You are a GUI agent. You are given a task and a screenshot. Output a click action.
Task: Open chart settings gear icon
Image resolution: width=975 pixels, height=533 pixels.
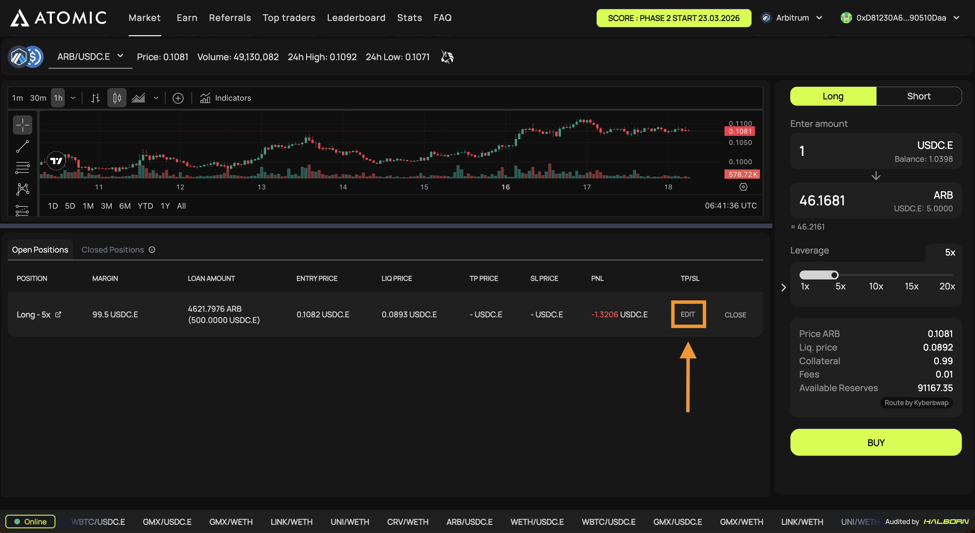tap(743, 187)
